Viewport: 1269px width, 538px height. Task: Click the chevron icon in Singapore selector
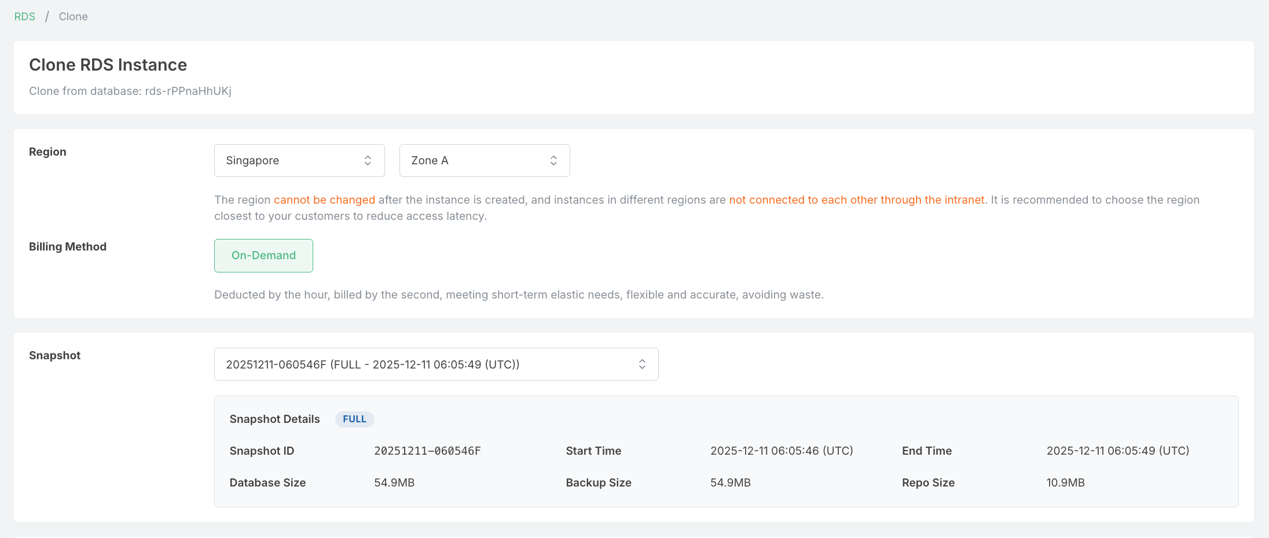coord(368,160)
